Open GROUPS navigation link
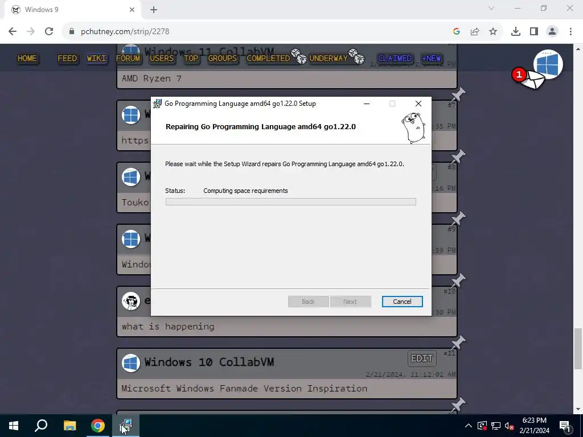The width and height of the screenshot is (583, 437). [x=223, y=59]
